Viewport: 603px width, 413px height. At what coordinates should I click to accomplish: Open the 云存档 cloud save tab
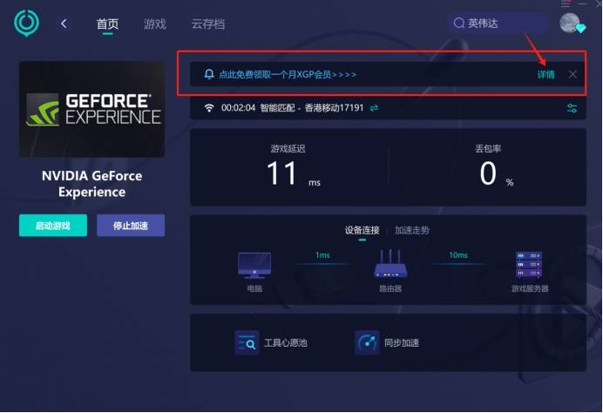coord(207,24)
